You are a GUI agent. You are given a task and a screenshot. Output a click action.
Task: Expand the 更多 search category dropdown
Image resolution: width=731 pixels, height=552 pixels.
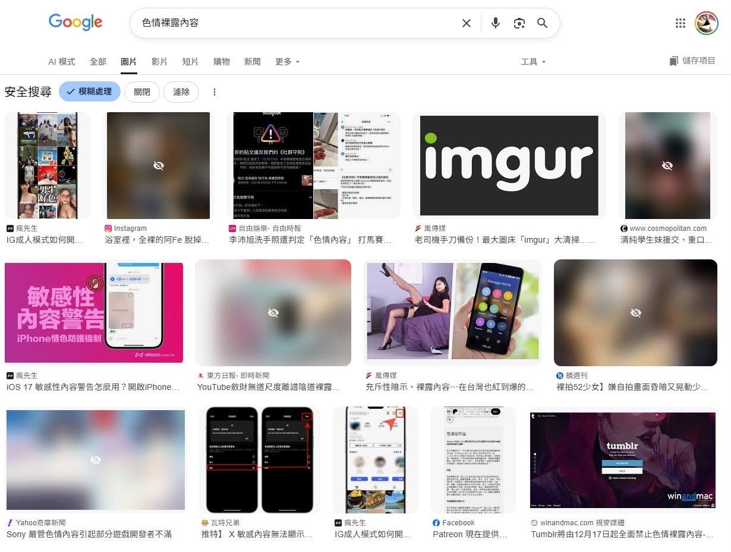coord(288,62)
